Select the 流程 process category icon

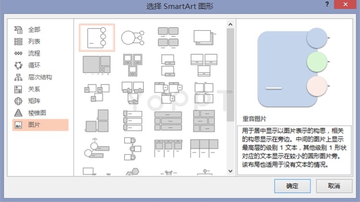click(18, 53)
